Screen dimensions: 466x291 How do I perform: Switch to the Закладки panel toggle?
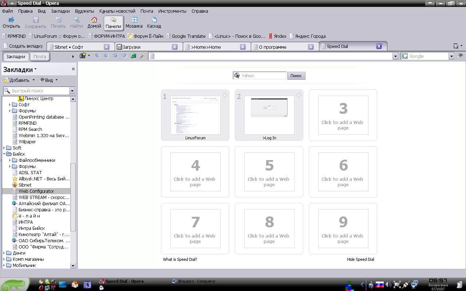click(x=16, y=56)
